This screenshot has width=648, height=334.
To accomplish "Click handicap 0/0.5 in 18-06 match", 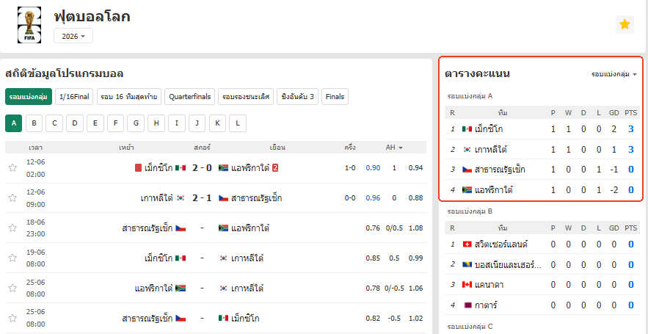I will (394, 228).
